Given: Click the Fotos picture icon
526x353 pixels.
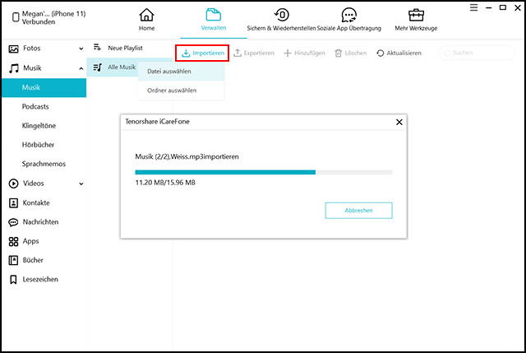Looking at the screenshot, I should (x=13, y=49).
